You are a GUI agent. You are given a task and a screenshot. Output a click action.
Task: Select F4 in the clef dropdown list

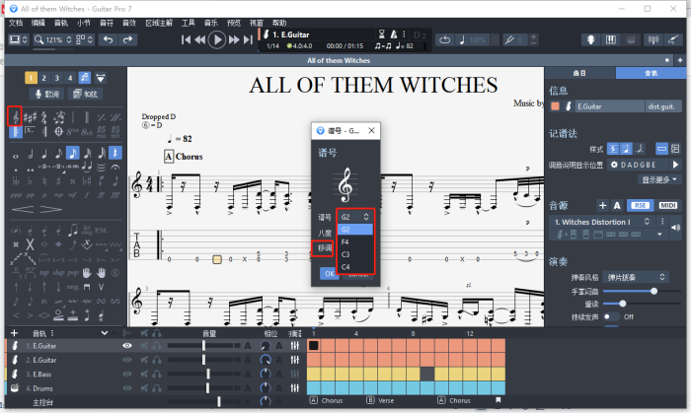(345, 241)
